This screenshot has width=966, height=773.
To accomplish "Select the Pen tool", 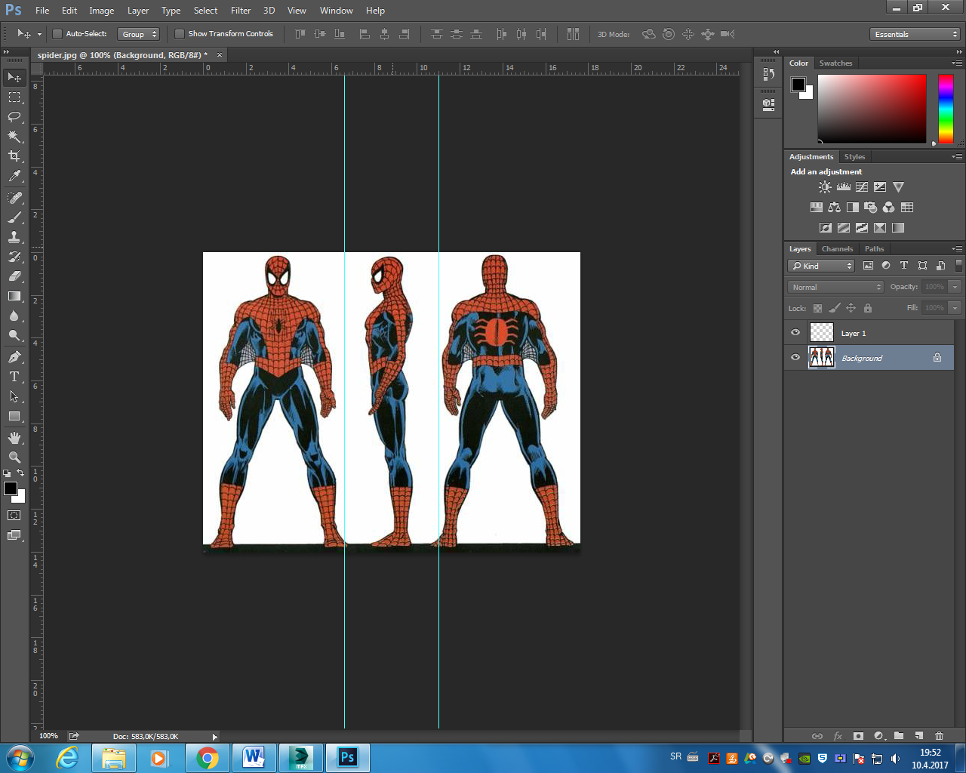I will [14, 357].
